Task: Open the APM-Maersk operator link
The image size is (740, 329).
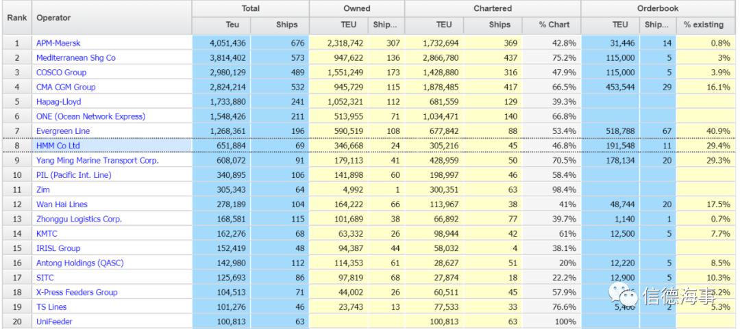Action: pyautogui.click(x=58, y=43)
